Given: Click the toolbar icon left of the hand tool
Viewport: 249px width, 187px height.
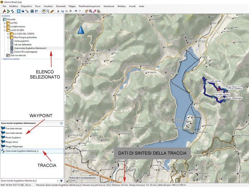Looking at the screenshot, I should click(36, 11).
